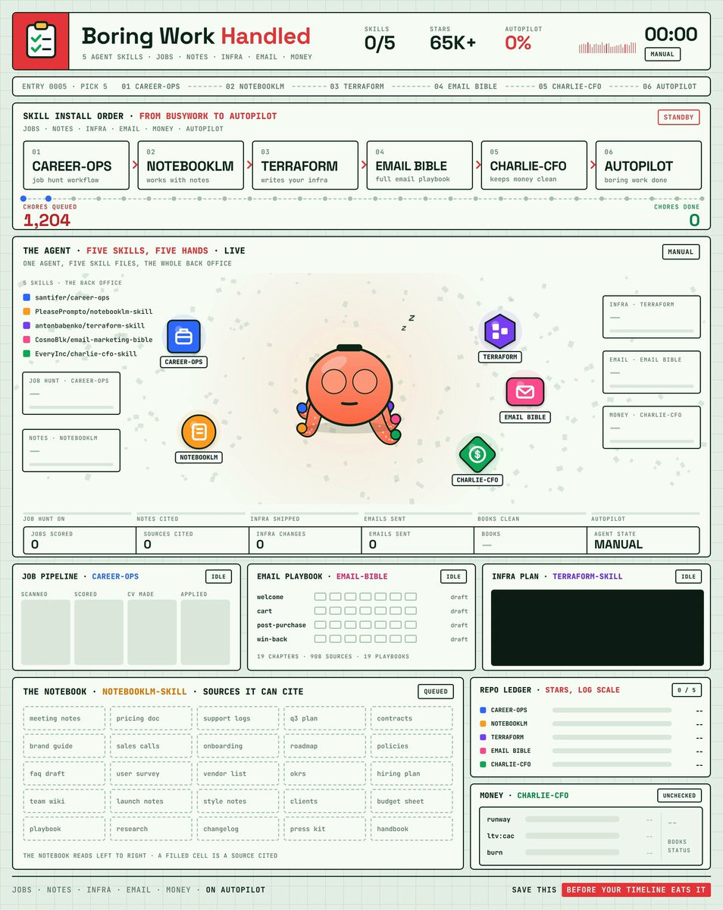Click the IDLE badge in the Job Pipeline panel
This screenshot has width=723, height=910.
218,576
